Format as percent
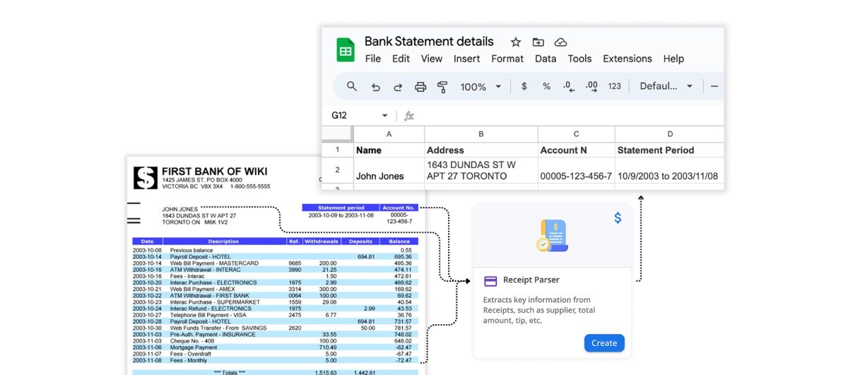 [546, 86]
